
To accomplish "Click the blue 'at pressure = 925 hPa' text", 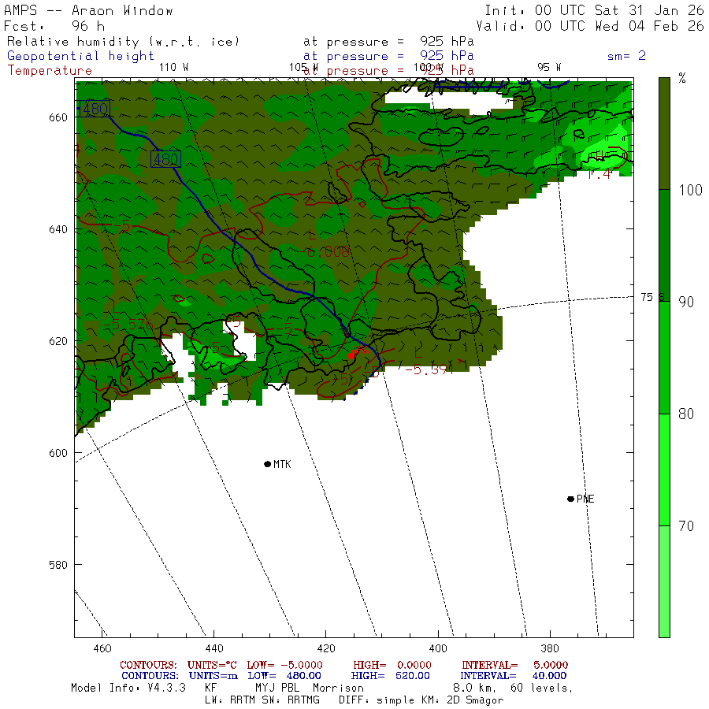I will point(388,56).
